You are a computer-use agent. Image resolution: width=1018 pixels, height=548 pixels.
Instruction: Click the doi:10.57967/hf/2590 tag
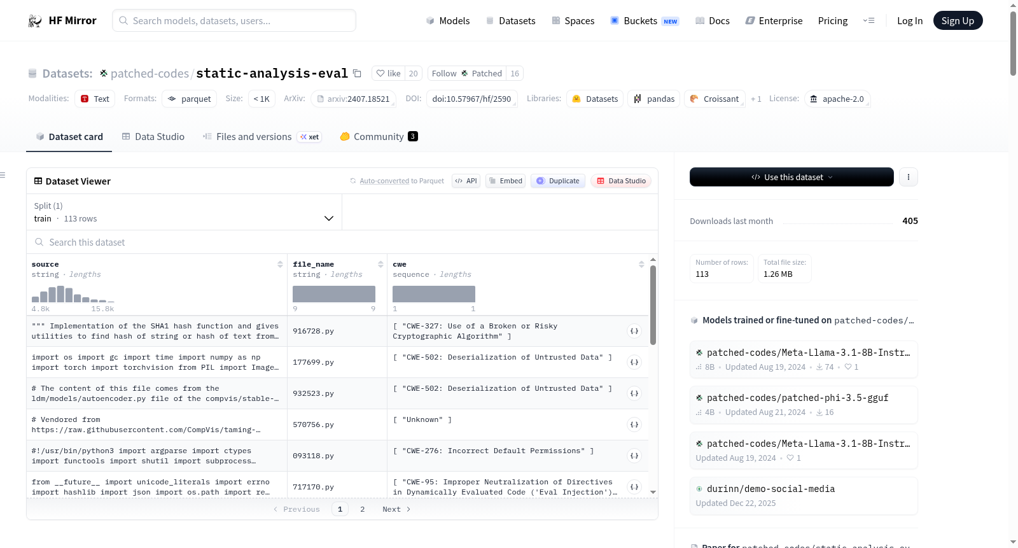[x=471, y=99]
